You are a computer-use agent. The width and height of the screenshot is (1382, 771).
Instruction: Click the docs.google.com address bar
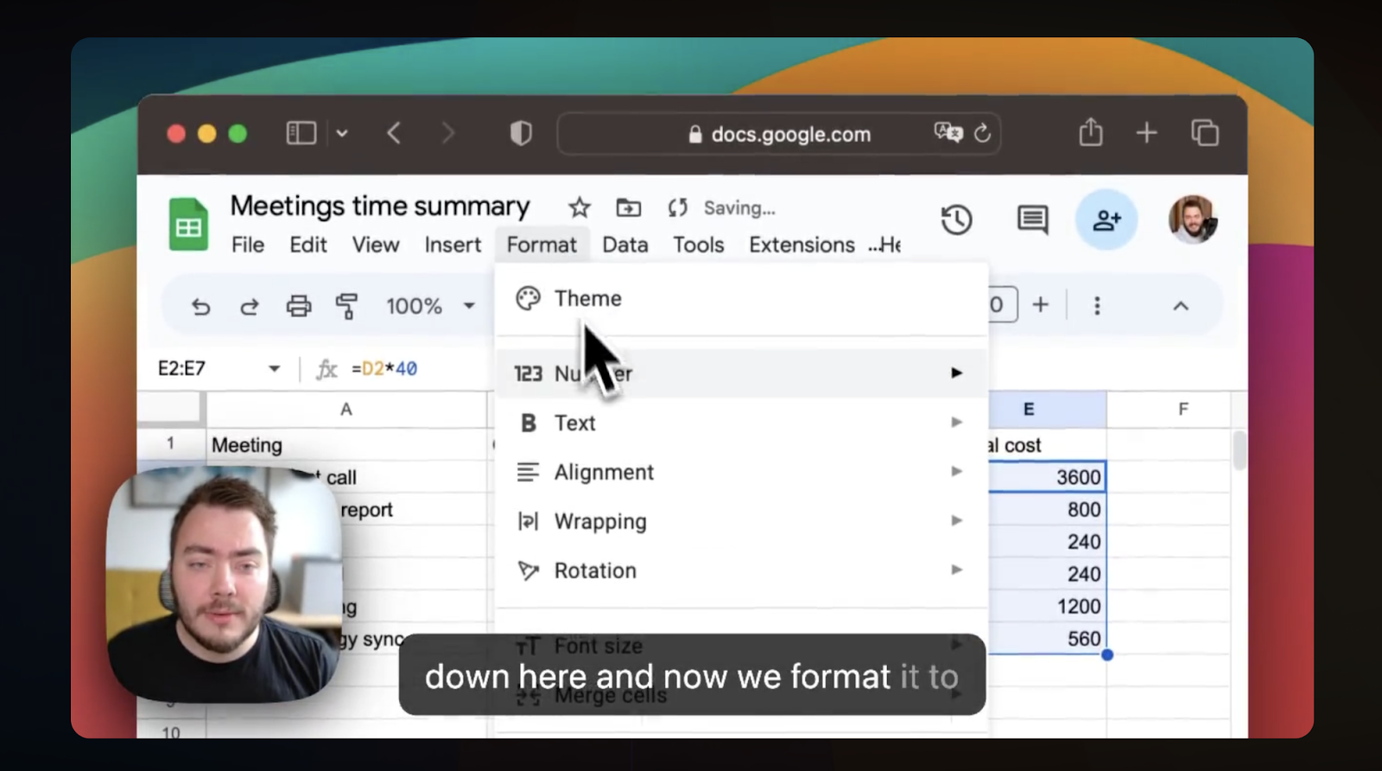(x=779, y=134)
